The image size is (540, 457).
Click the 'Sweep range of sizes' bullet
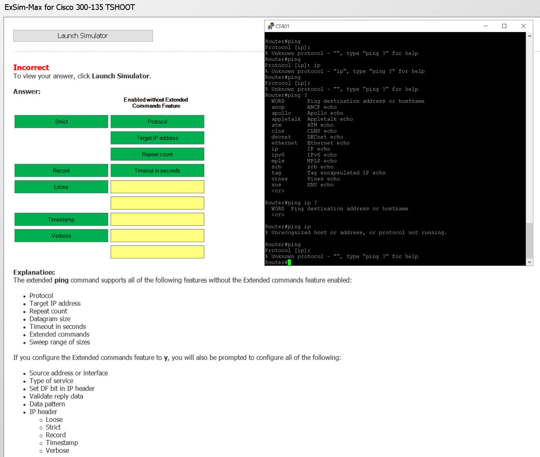[x=60, y=342]
